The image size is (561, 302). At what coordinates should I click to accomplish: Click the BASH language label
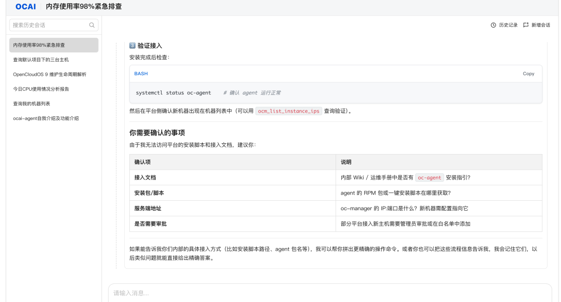coord(141,74)
